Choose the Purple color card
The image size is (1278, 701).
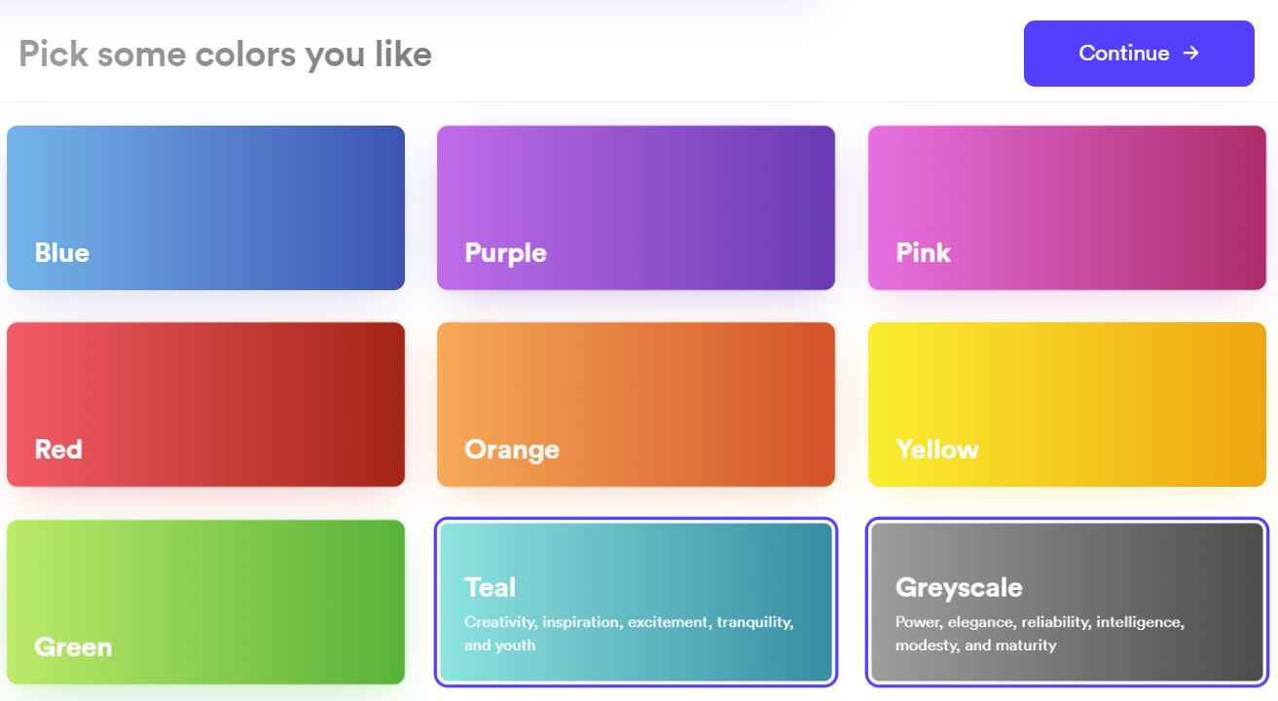click(636, 207)
